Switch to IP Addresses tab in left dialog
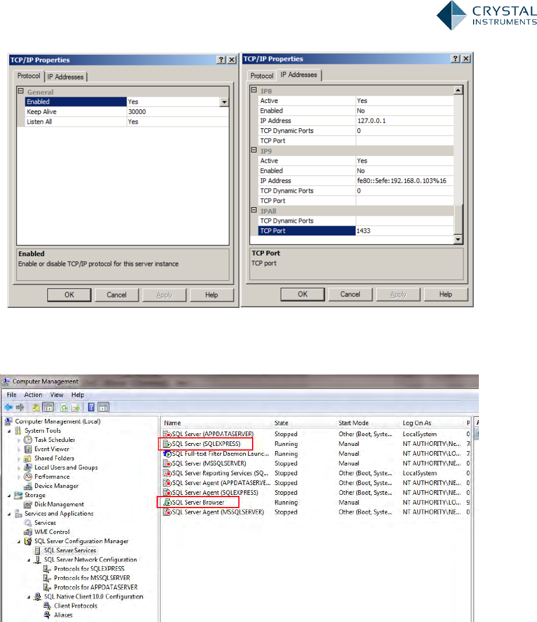Image resolution: width=537 pixels, height=622 pixels. 66,77
